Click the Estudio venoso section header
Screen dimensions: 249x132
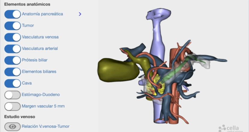tap(19, 116)
